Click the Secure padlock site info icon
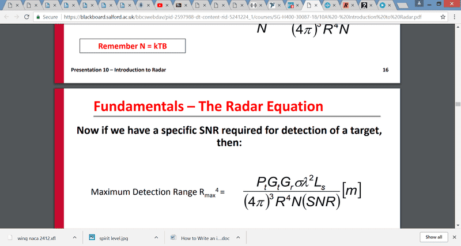461x246 pixels. pos(38,17)
